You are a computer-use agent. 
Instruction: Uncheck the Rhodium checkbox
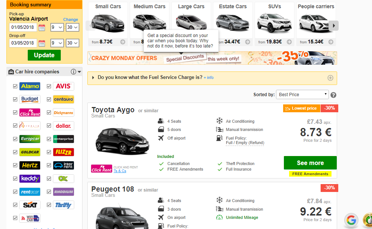49,192
